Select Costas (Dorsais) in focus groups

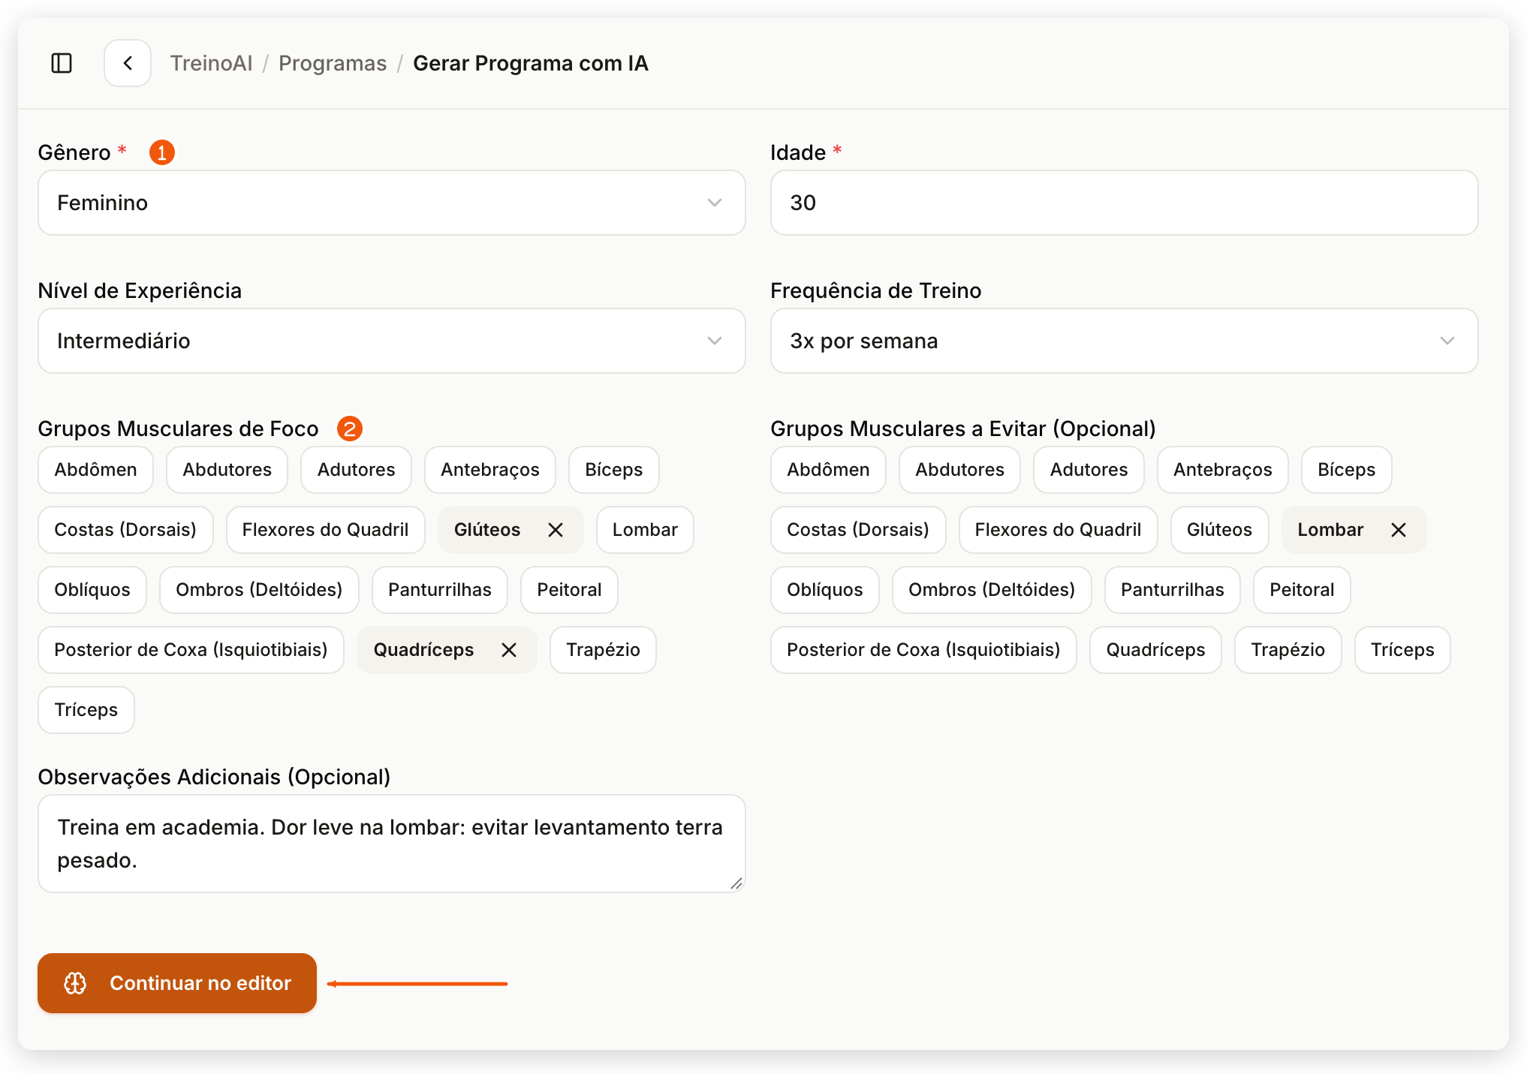point(125,530)
